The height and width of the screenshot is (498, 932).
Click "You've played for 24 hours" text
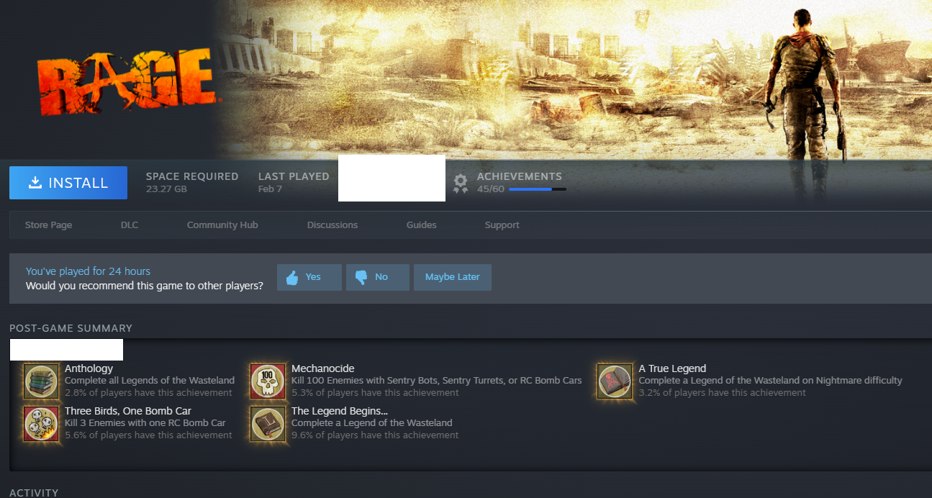(x=88, y=271)
